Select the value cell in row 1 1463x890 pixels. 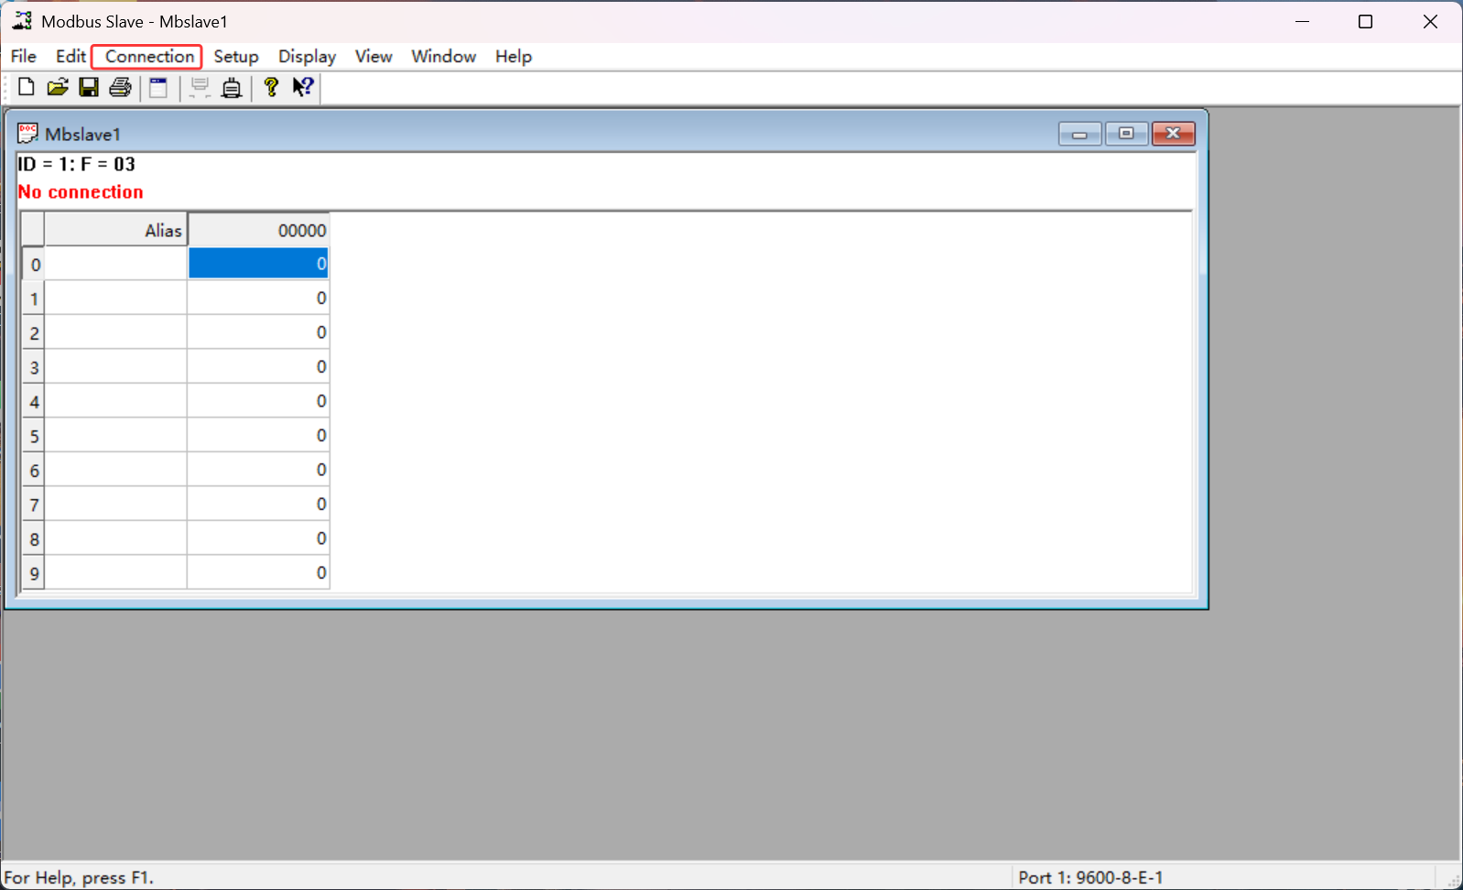click(258, 298)
